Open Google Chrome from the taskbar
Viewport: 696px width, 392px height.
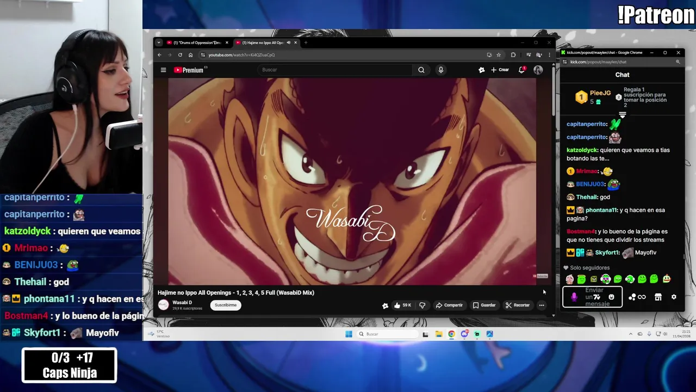point(451,334)
